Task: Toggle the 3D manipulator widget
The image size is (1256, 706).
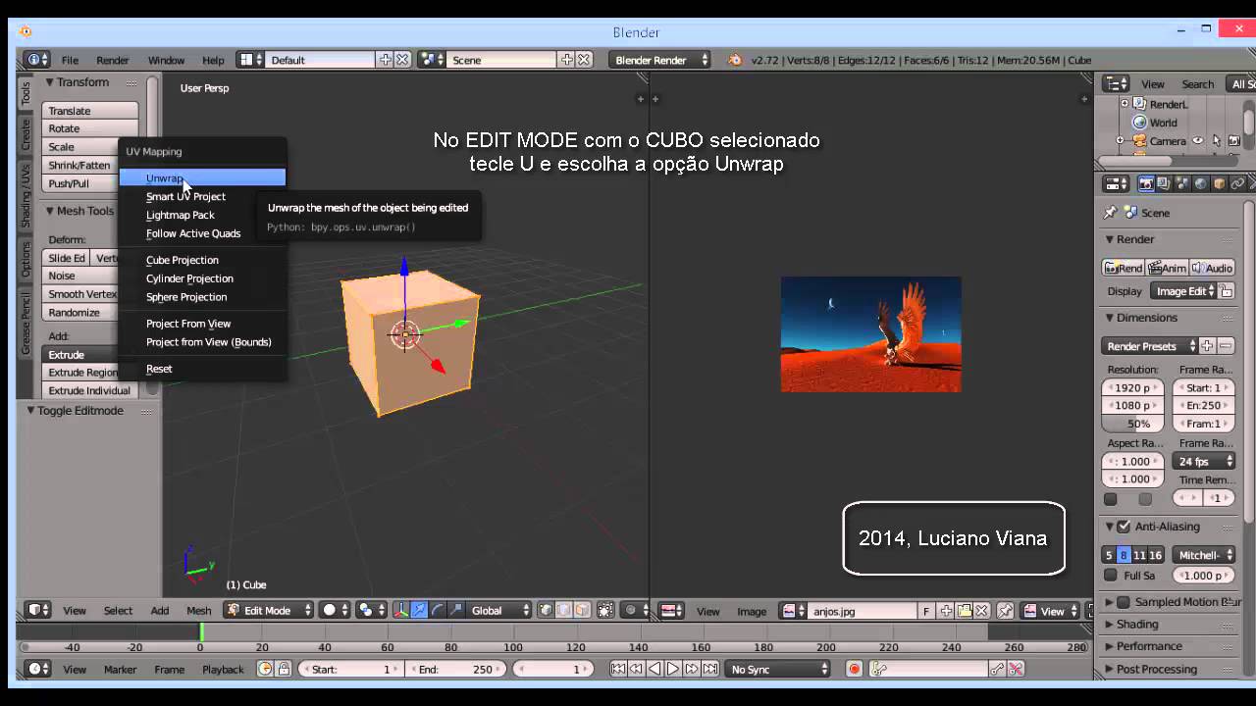Action: coord(400,610)
